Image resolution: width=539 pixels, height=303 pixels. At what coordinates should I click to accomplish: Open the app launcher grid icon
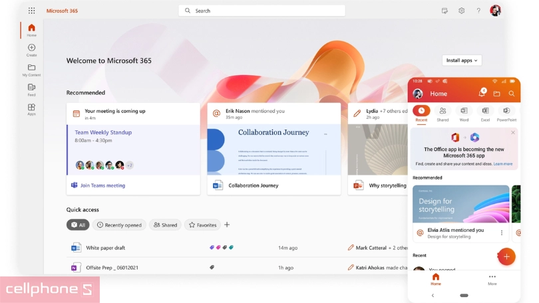[32, 11]
